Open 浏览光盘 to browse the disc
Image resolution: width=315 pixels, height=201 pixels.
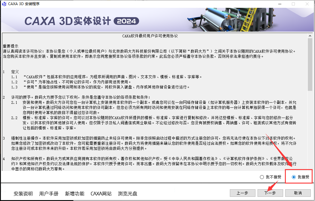128,194
